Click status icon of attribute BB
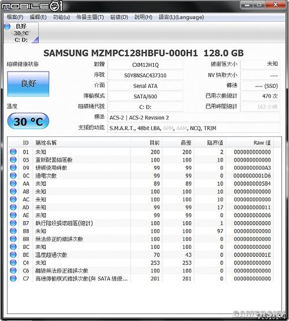 13,239
